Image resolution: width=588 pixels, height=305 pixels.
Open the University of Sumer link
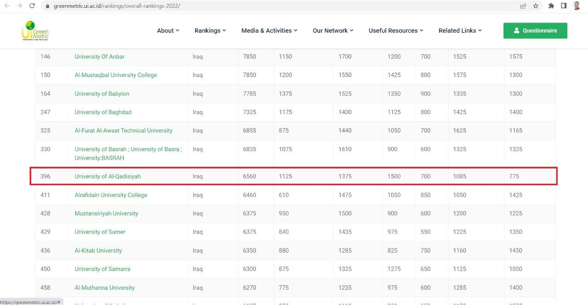pos(100,232)
